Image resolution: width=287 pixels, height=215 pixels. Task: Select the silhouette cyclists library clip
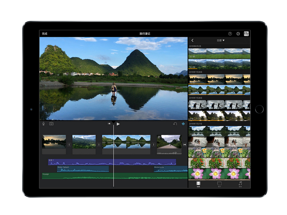[x=219, y=105]
